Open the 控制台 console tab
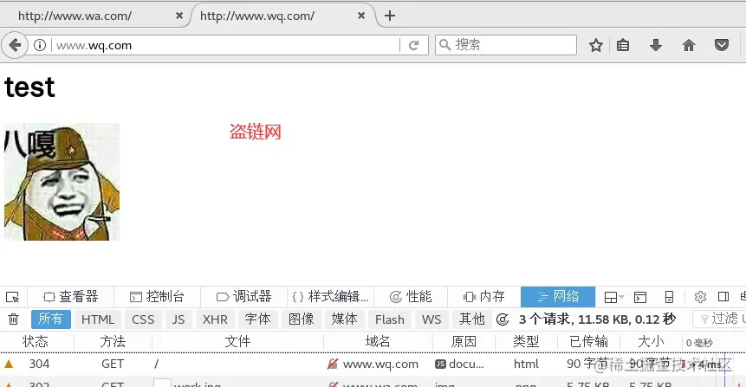 (x=157, y=297)
